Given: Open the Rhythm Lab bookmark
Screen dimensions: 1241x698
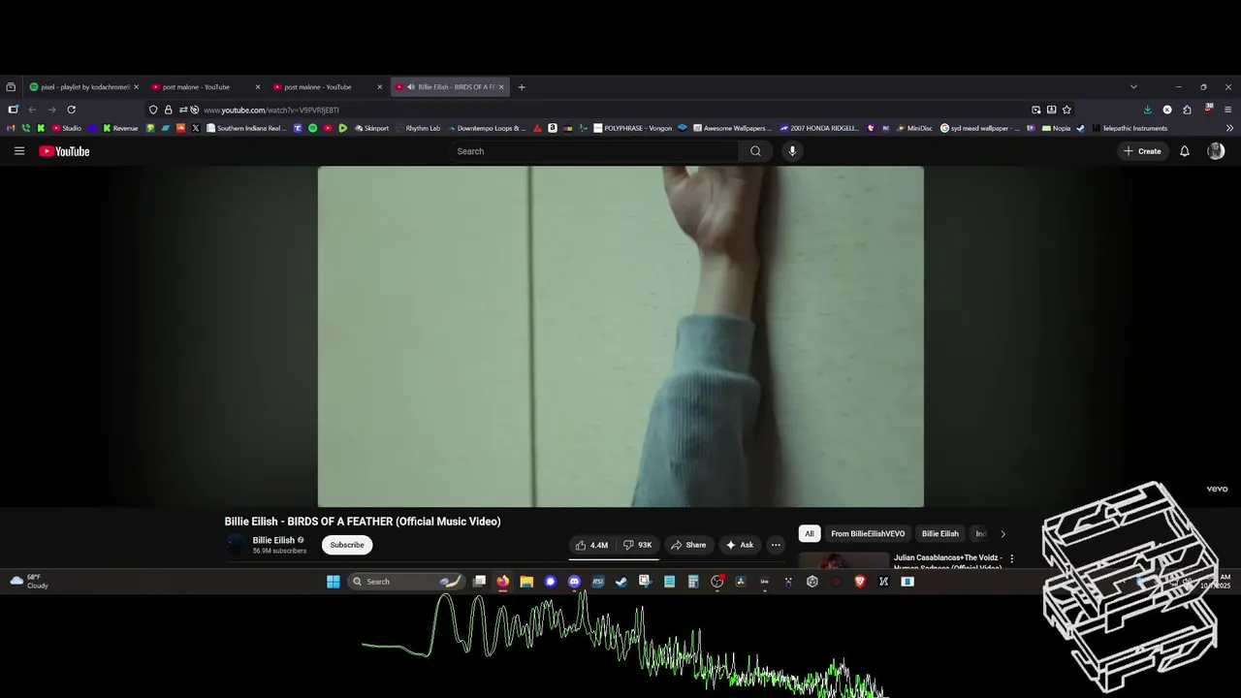Looking at the screenshot, I should click(x=418, y=128).
